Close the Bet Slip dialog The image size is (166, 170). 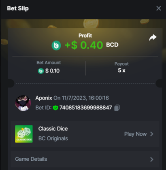pyautogui.click(x=159, y=8)
